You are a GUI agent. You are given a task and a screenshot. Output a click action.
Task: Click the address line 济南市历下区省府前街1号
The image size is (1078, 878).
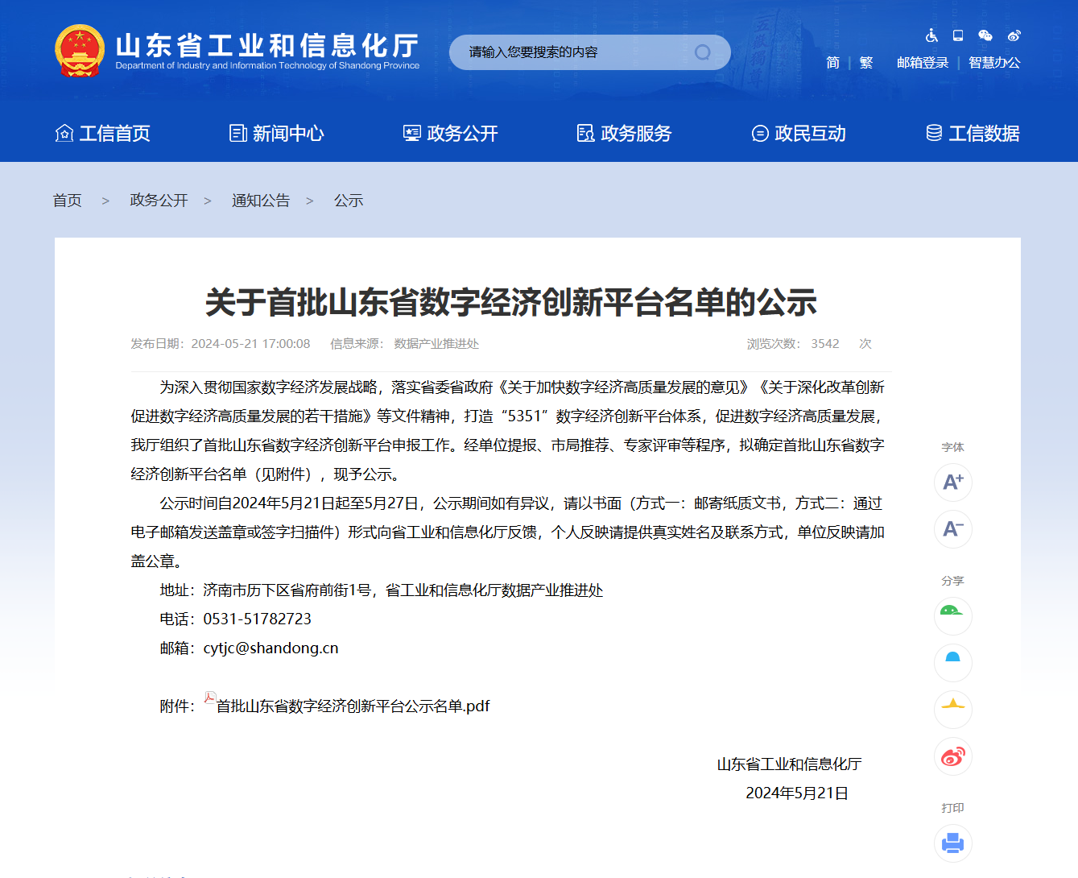click(x=287, y=590)
